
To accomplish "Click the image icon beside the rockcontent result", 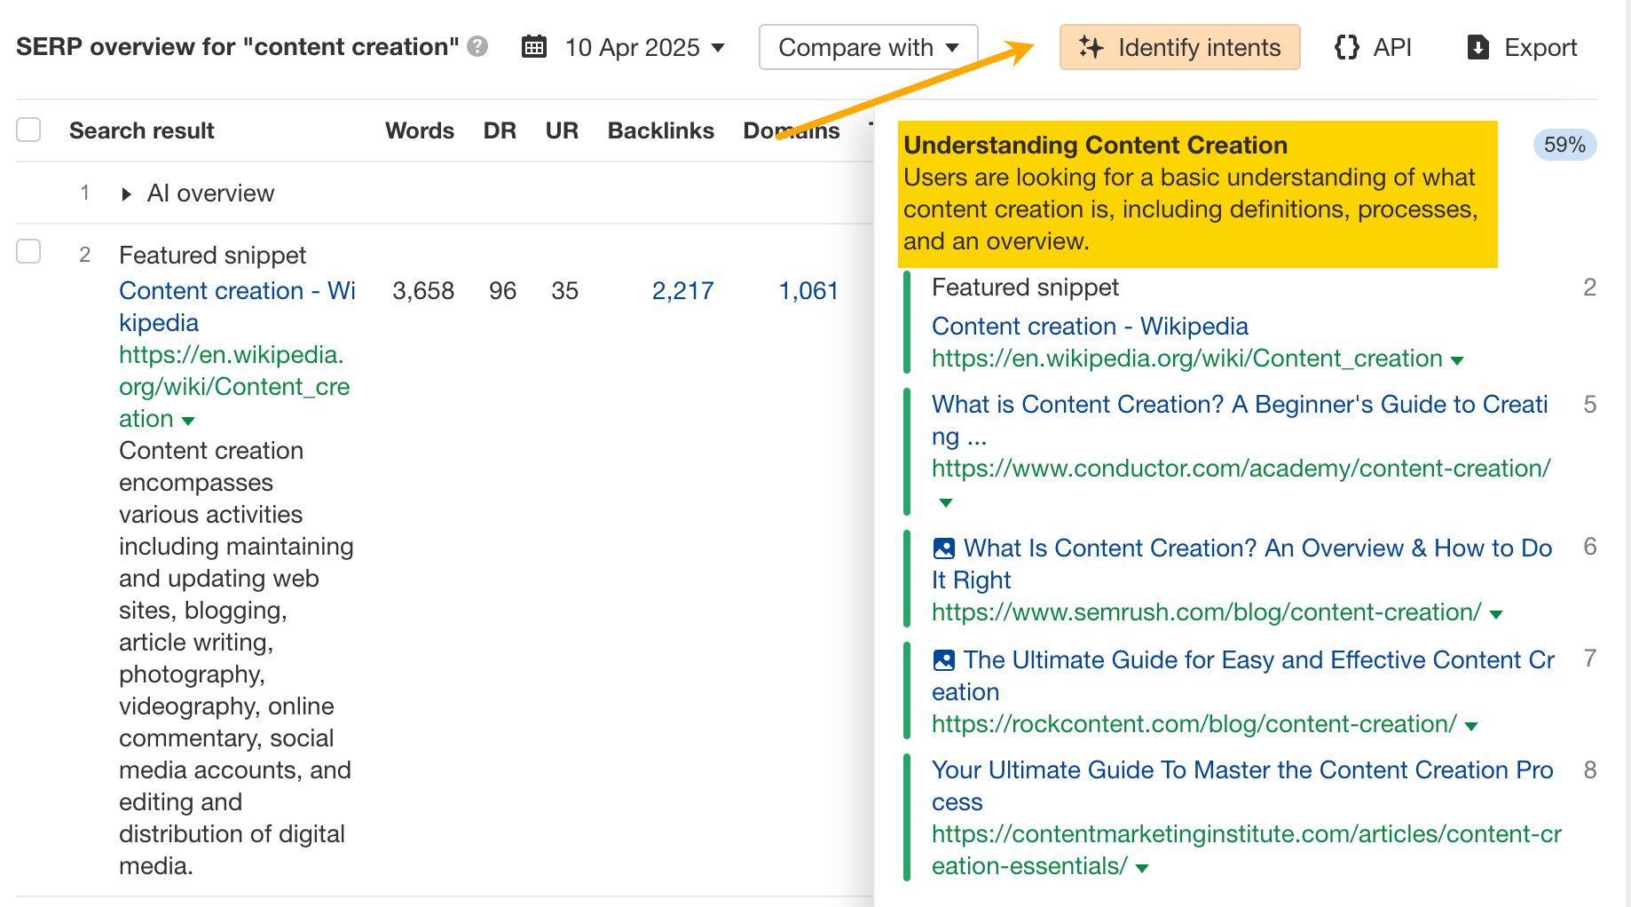I will [x=943, y=659].
